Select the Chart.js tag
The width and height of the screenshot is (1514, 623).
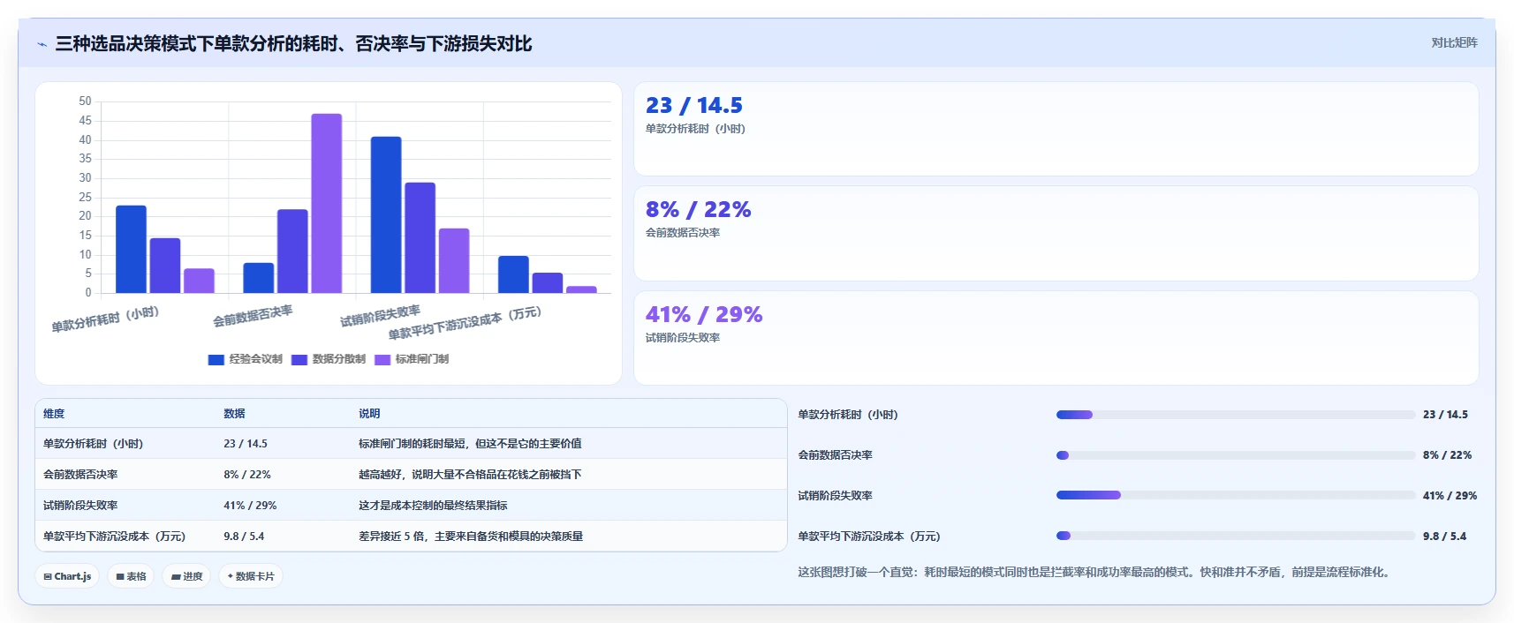click(68, 576)
